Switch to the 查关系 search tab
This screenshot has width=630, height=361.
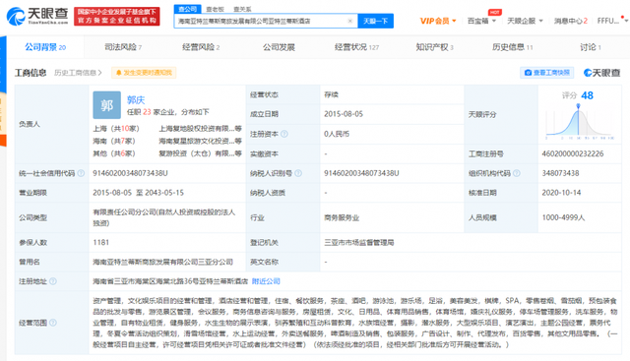pos(242,9)
